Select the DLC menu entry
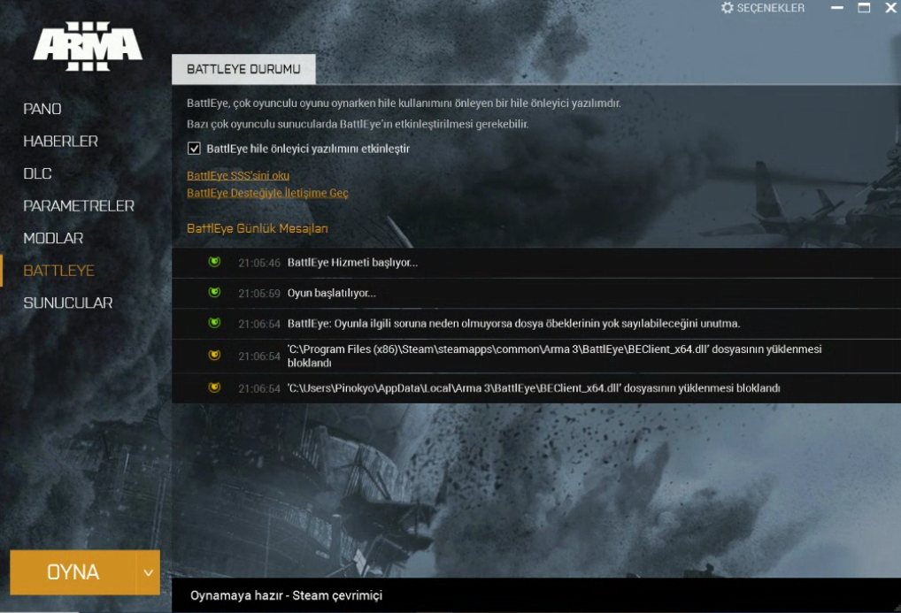 [37, 173]
